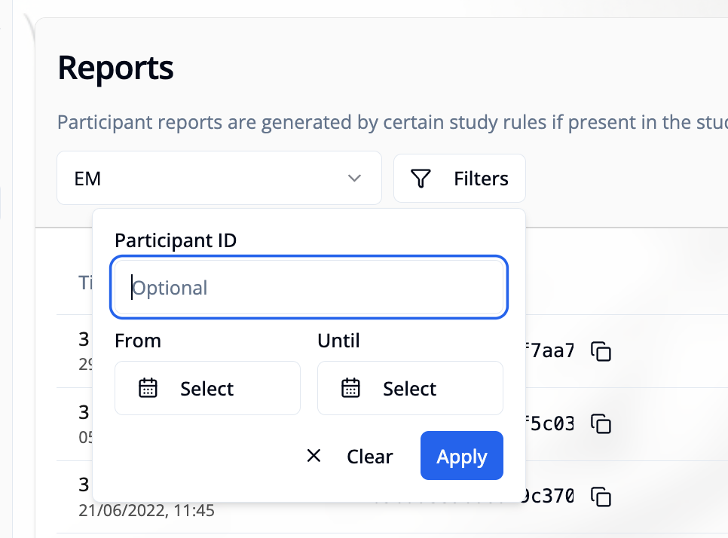Click the calendar icon under From
Viewport: 728px width, 538px height.
(148, 388)
